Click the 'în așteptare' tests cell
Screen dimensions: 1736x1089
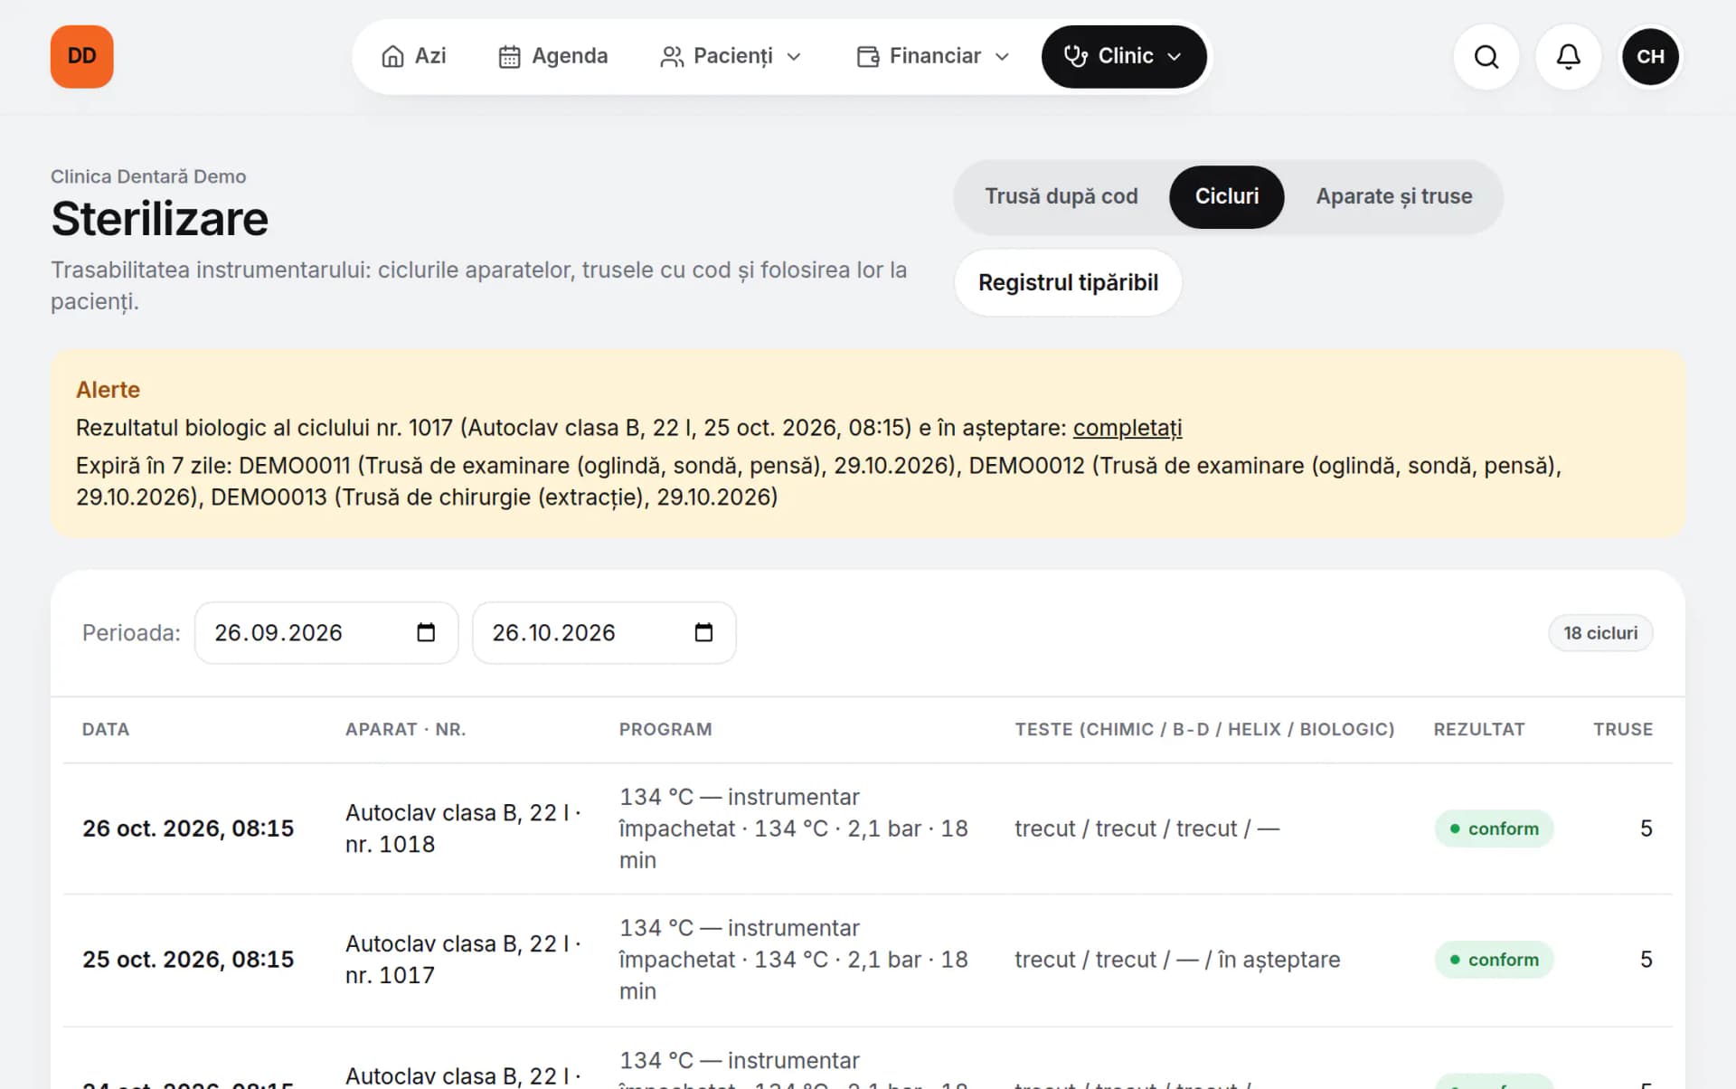point(1177,960)
